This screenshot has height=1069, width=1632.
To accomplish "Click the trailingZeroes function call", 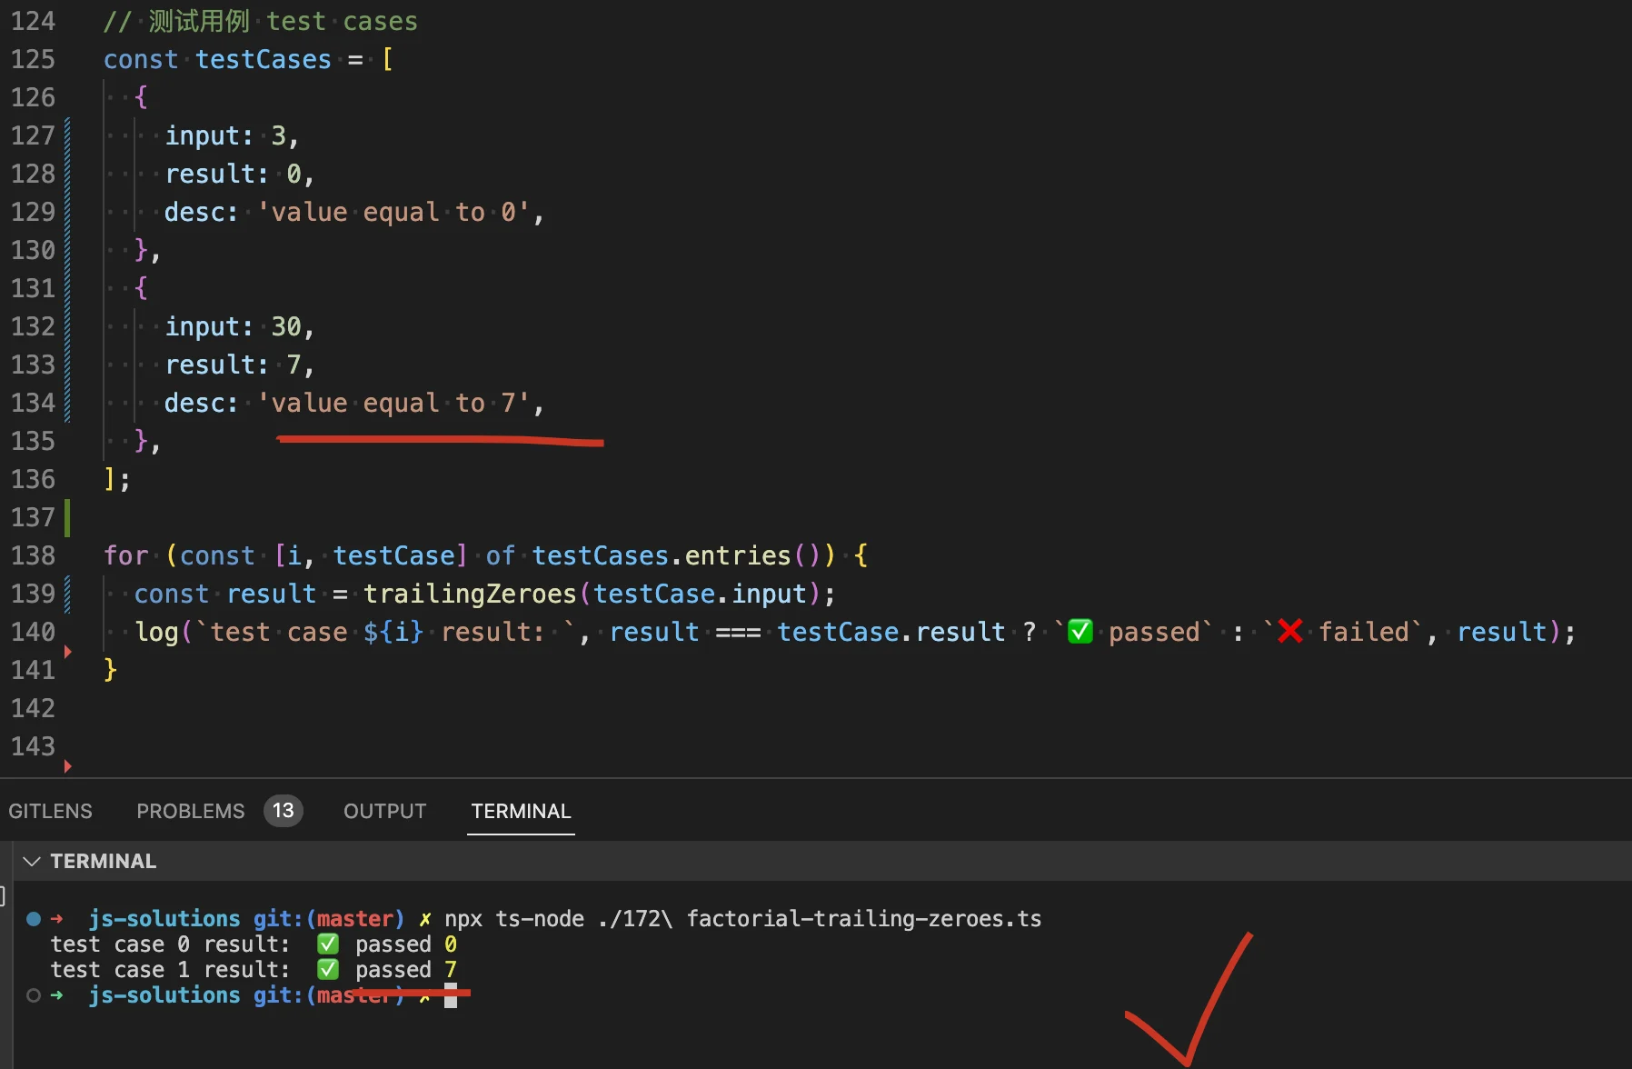I will click(470, 594).
